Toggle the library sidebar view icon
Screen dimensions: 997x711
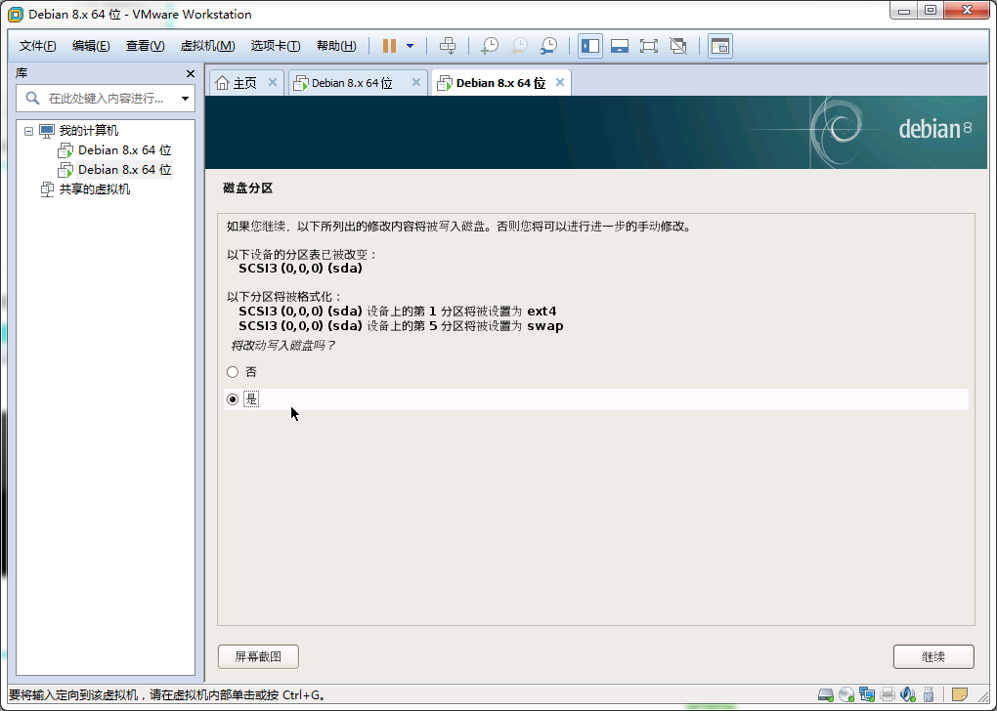(x=590, y=46)
